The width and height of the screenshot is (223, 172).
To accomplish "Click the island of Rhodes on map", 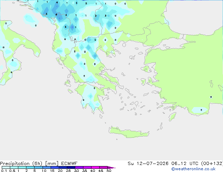I will 172,117.
